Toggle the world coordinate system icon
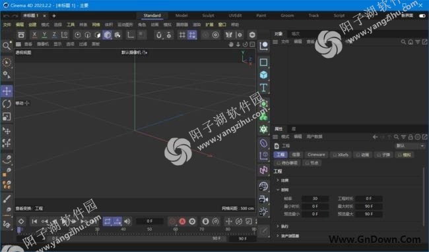The width and height of the screenshot is (429, 252). [x=65, y=35]
